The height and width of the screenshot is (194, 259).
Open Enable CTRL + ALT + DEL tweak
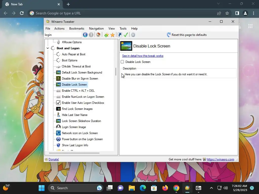click(x=78, y=91)
